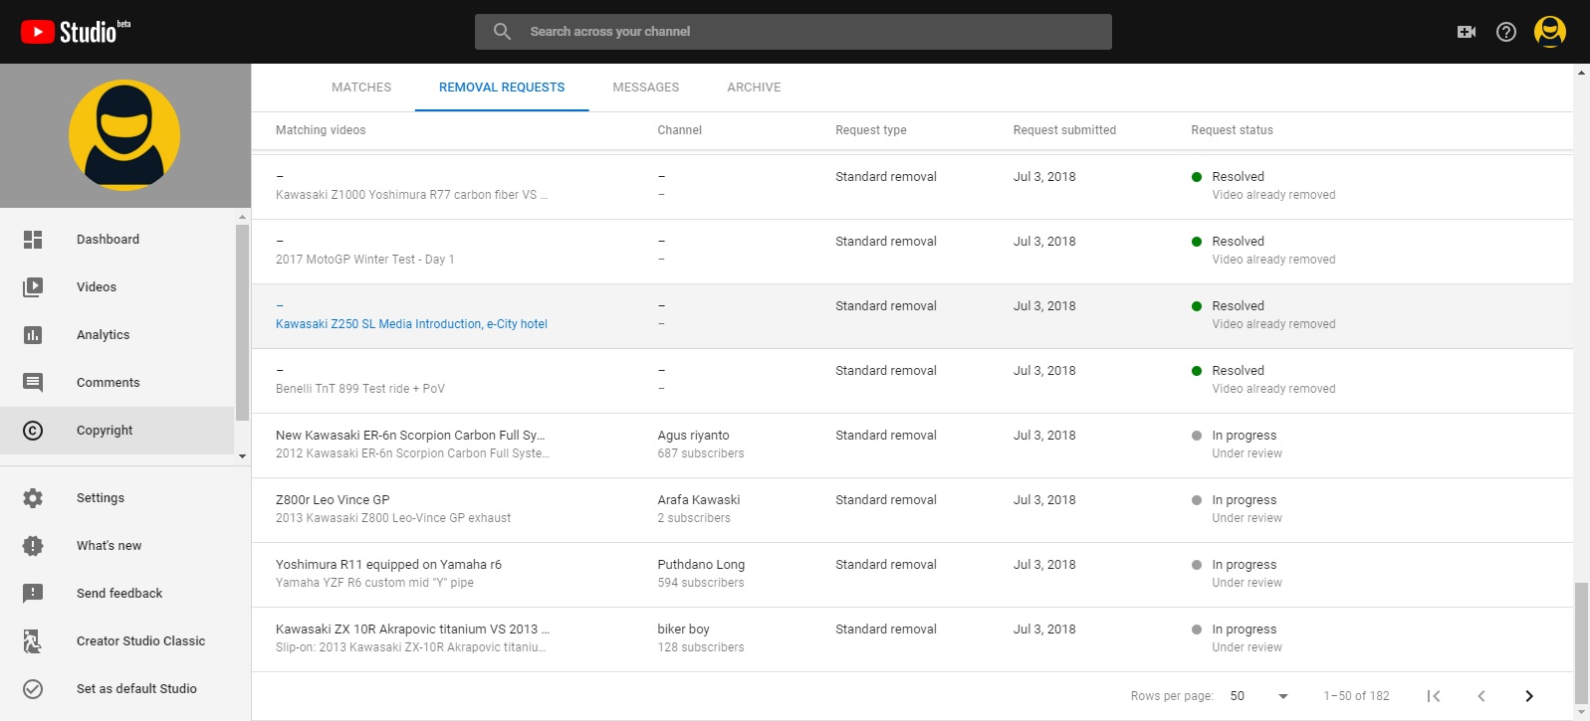Click the YouTube Studio logo
1590x721 pixels.
point(76,32)
